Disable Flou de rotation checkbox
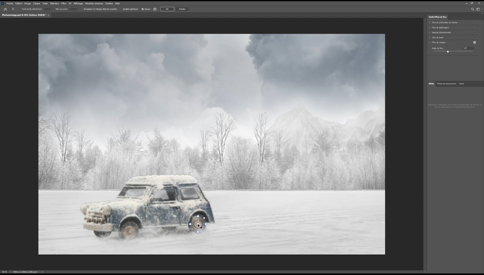Screen dimensions: 484x275 474,42
